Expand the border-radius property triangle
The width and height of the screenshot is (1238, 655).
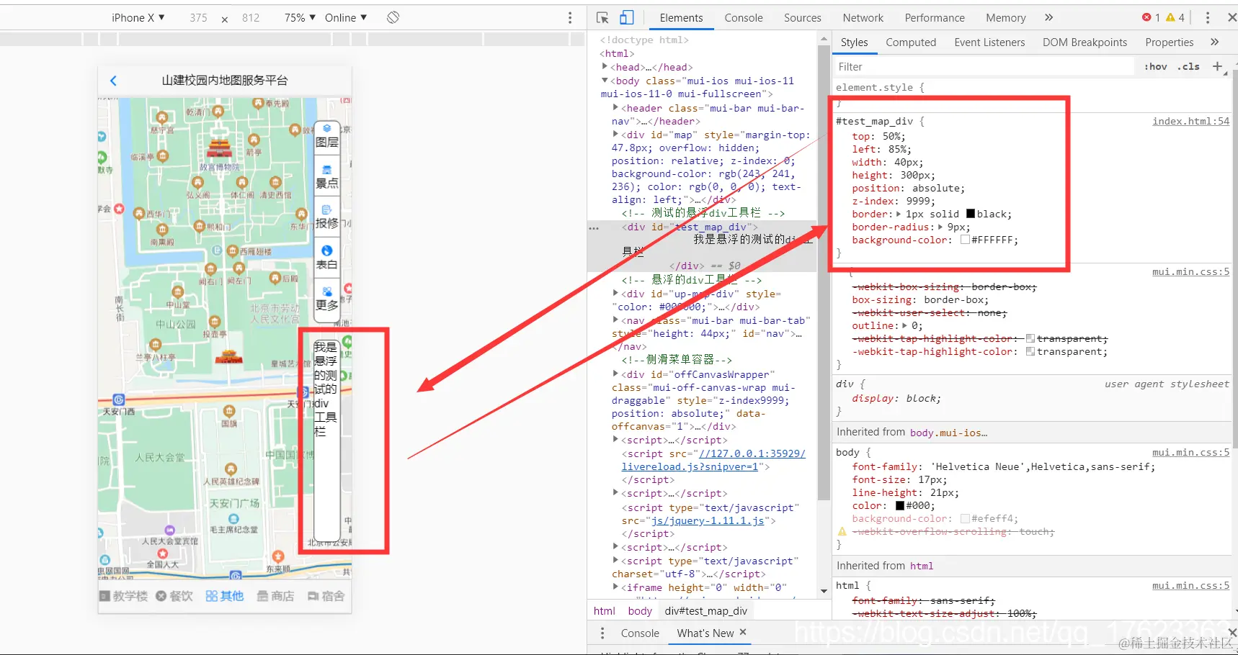940,227
